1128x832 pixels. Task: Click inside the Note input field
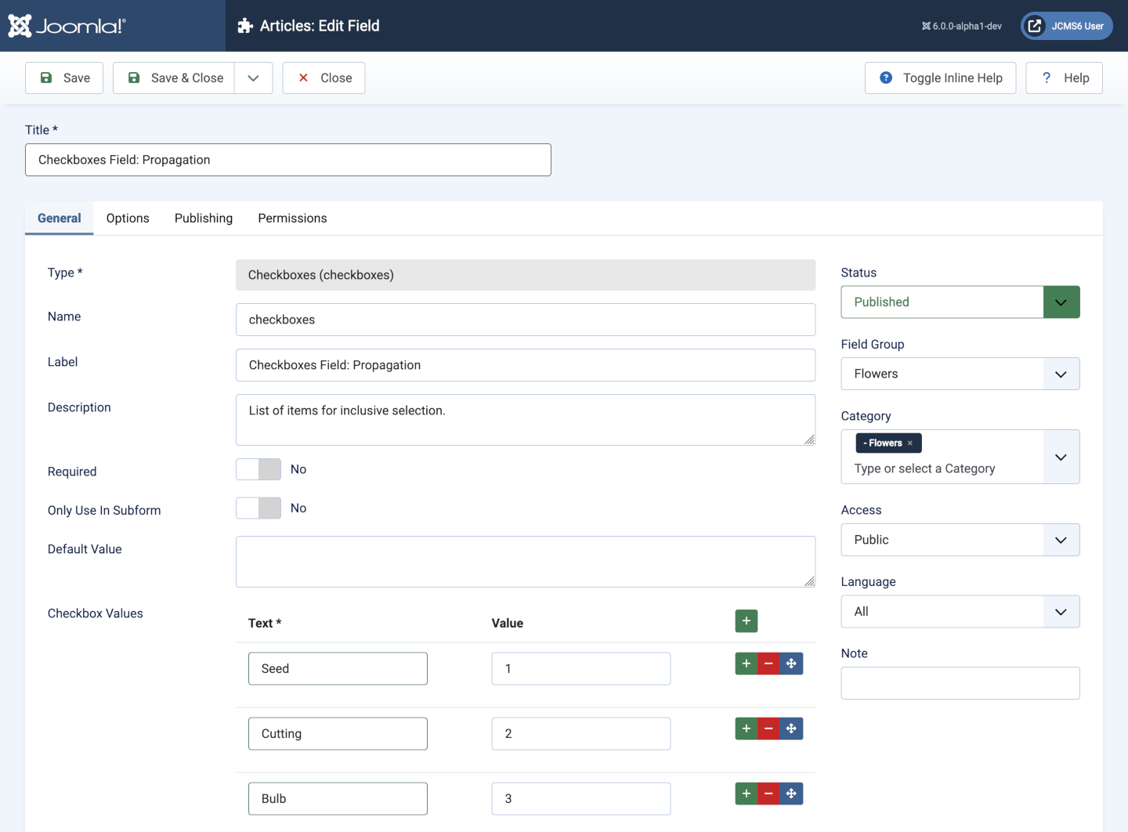(960, 682)
